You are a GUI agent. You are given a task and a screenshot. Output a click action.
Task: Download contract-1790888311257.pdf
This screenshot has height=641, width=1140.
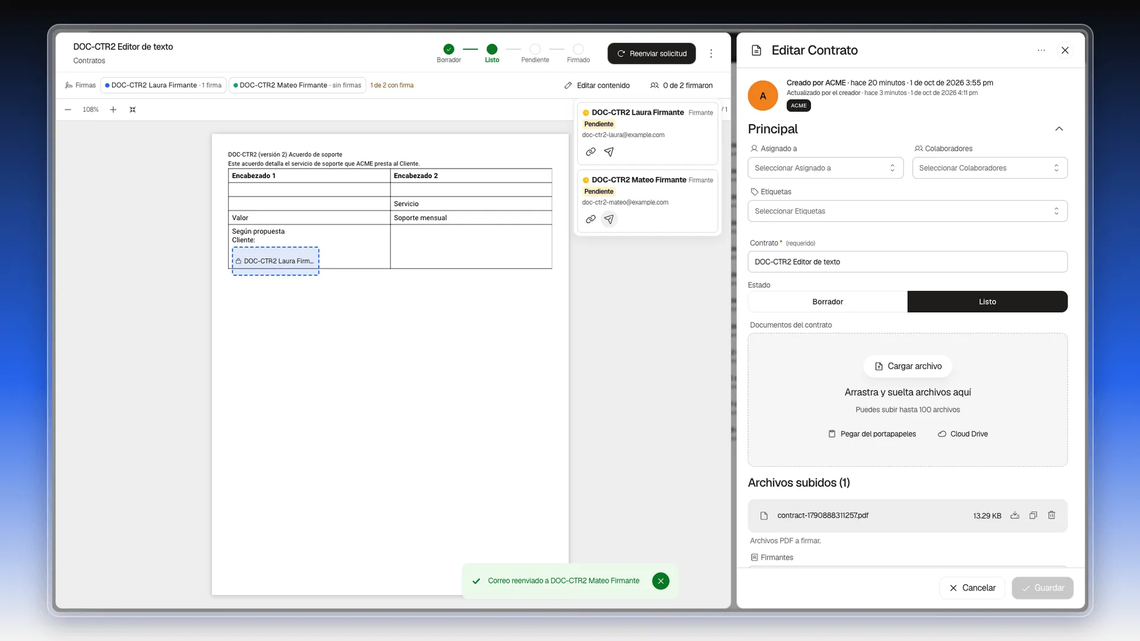[x=1015, y=515]
